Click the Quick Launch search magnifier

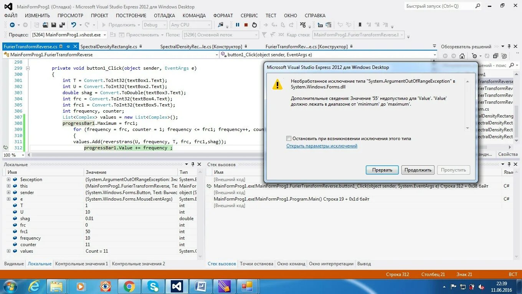click(x=478, y=6)
